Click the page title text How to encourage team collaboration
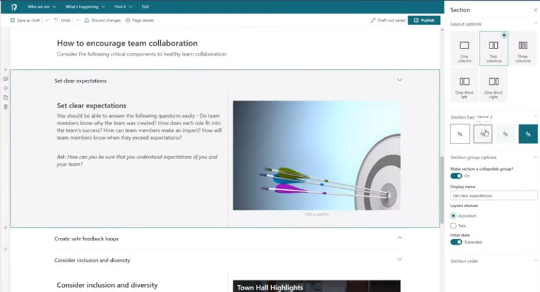 point(127,43)
